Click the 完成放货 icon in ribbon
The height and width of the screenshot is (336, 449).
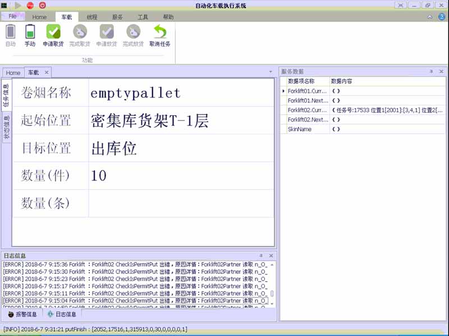pyautogui.click(x=133, y=35)
